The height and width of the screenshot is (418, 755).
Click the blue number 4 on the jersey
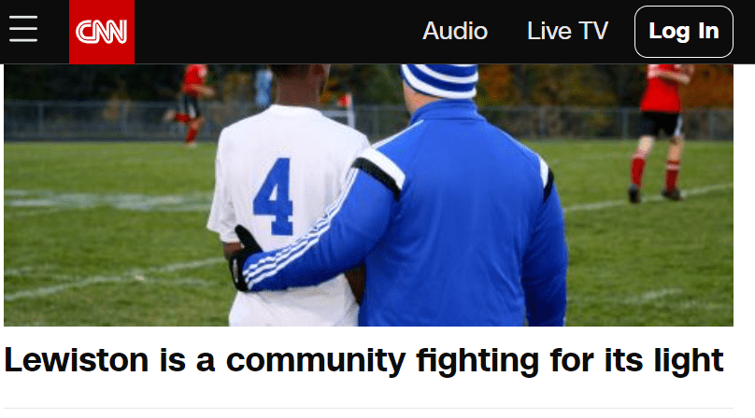[x=274, y=197]
